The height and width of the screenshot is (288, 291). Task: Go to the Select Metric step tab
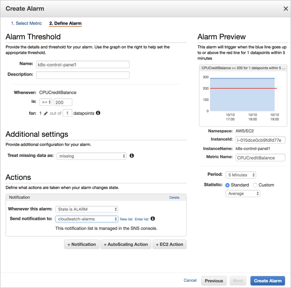point(26,23)
